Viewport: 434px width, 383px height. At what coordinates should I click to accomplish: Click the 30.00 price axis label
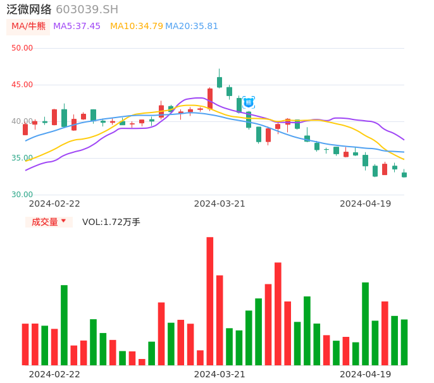point(22,195)
